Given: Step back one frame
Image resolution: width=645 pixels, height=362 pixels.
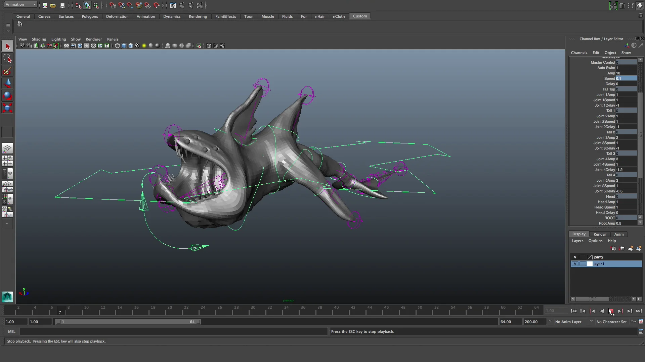Looking at the screenshot, I should coord(583,311).
